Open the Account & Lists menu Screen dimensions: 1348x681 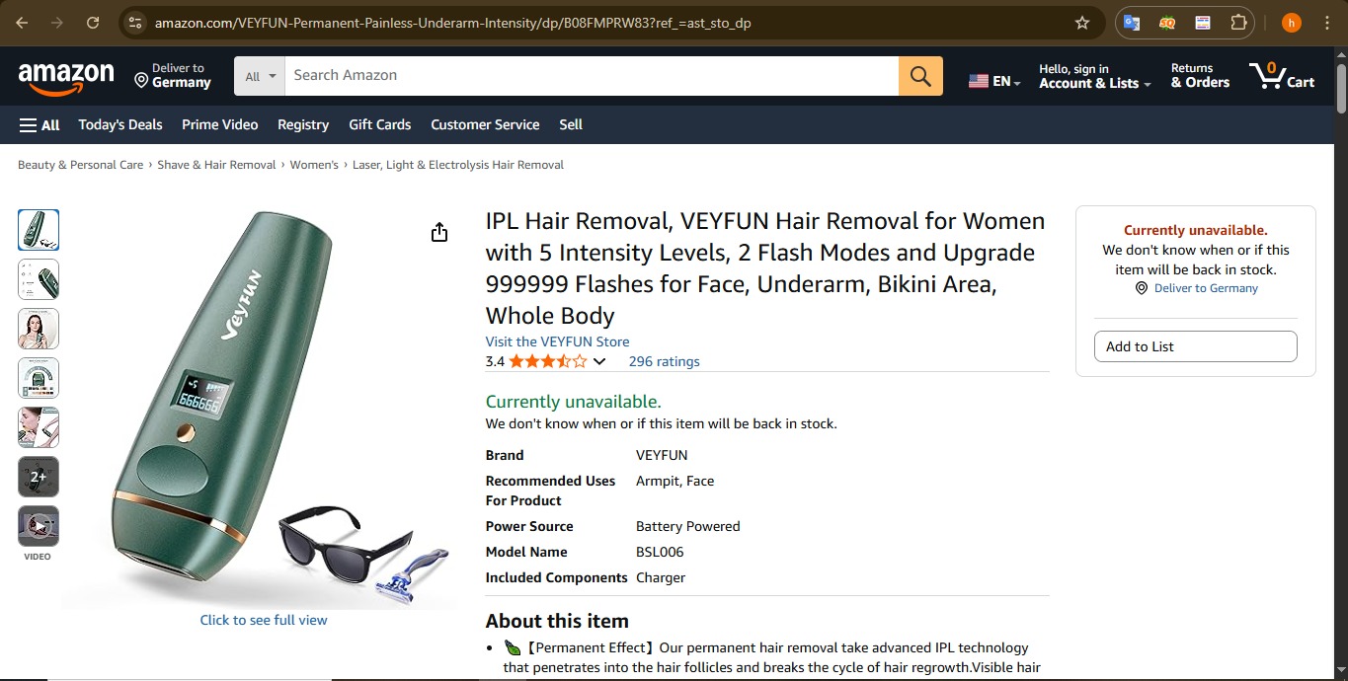click(x=1095, y=76)
